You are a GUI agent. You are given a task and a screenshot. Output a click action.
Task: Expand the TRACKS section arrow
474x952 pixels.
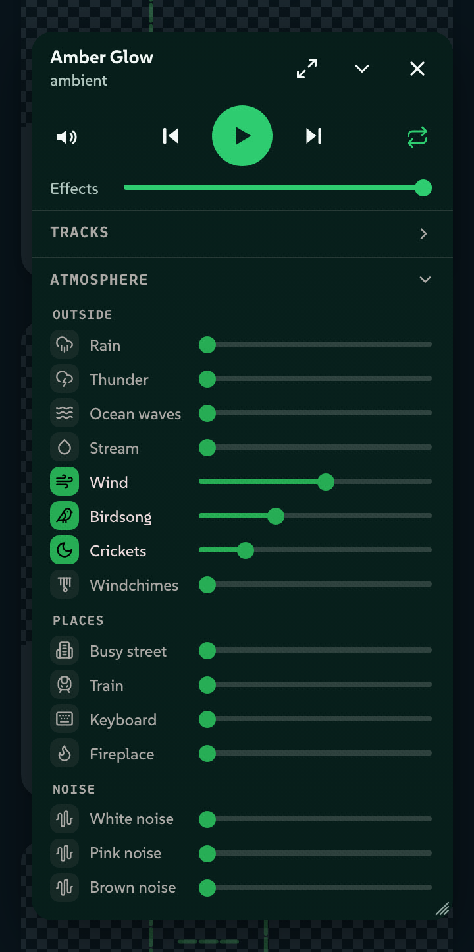pyautogui.click(x=423, y=233)
